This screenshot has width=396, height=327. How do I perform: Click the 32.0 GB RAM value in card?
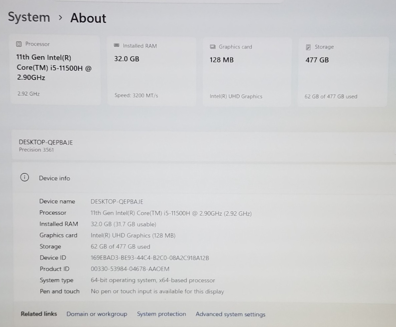(x=127, y=59)
